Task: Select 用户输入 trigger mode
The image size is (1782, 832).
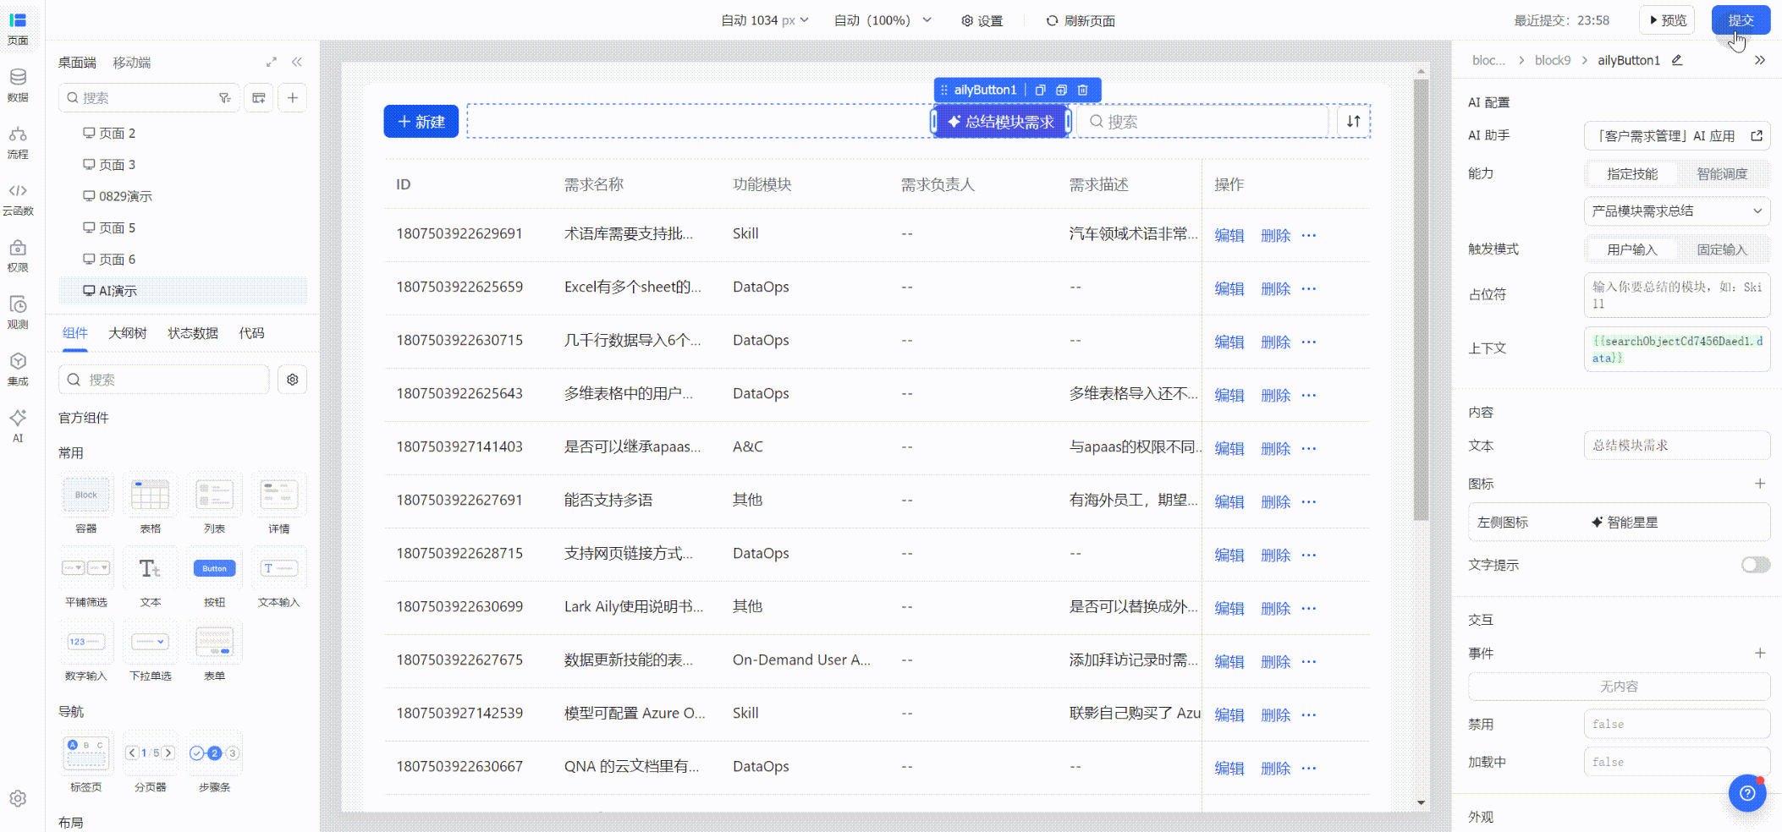Action: (1632, 249)
